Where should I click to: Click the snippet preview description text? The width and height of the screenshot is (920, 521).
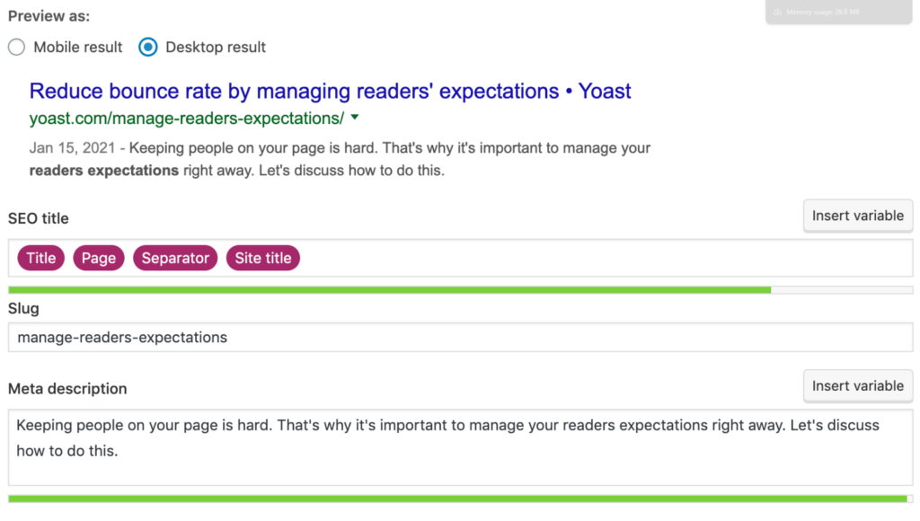pyautogui.click(x=340, y=159)
